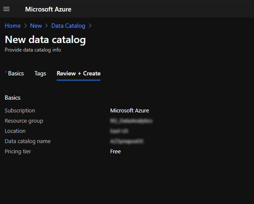254x204 pixels.
Task: Click the New data catalog heading
Action: [x=46, y=40]
